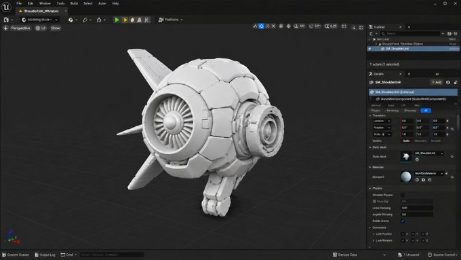461x260 pixels.
Task: Click the blueprints toolbar icon
Action: (x=85, y=20)
